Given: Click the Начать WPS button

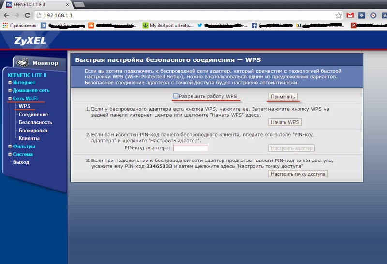Looking at the screenshot, I should [x=285, y=122].
